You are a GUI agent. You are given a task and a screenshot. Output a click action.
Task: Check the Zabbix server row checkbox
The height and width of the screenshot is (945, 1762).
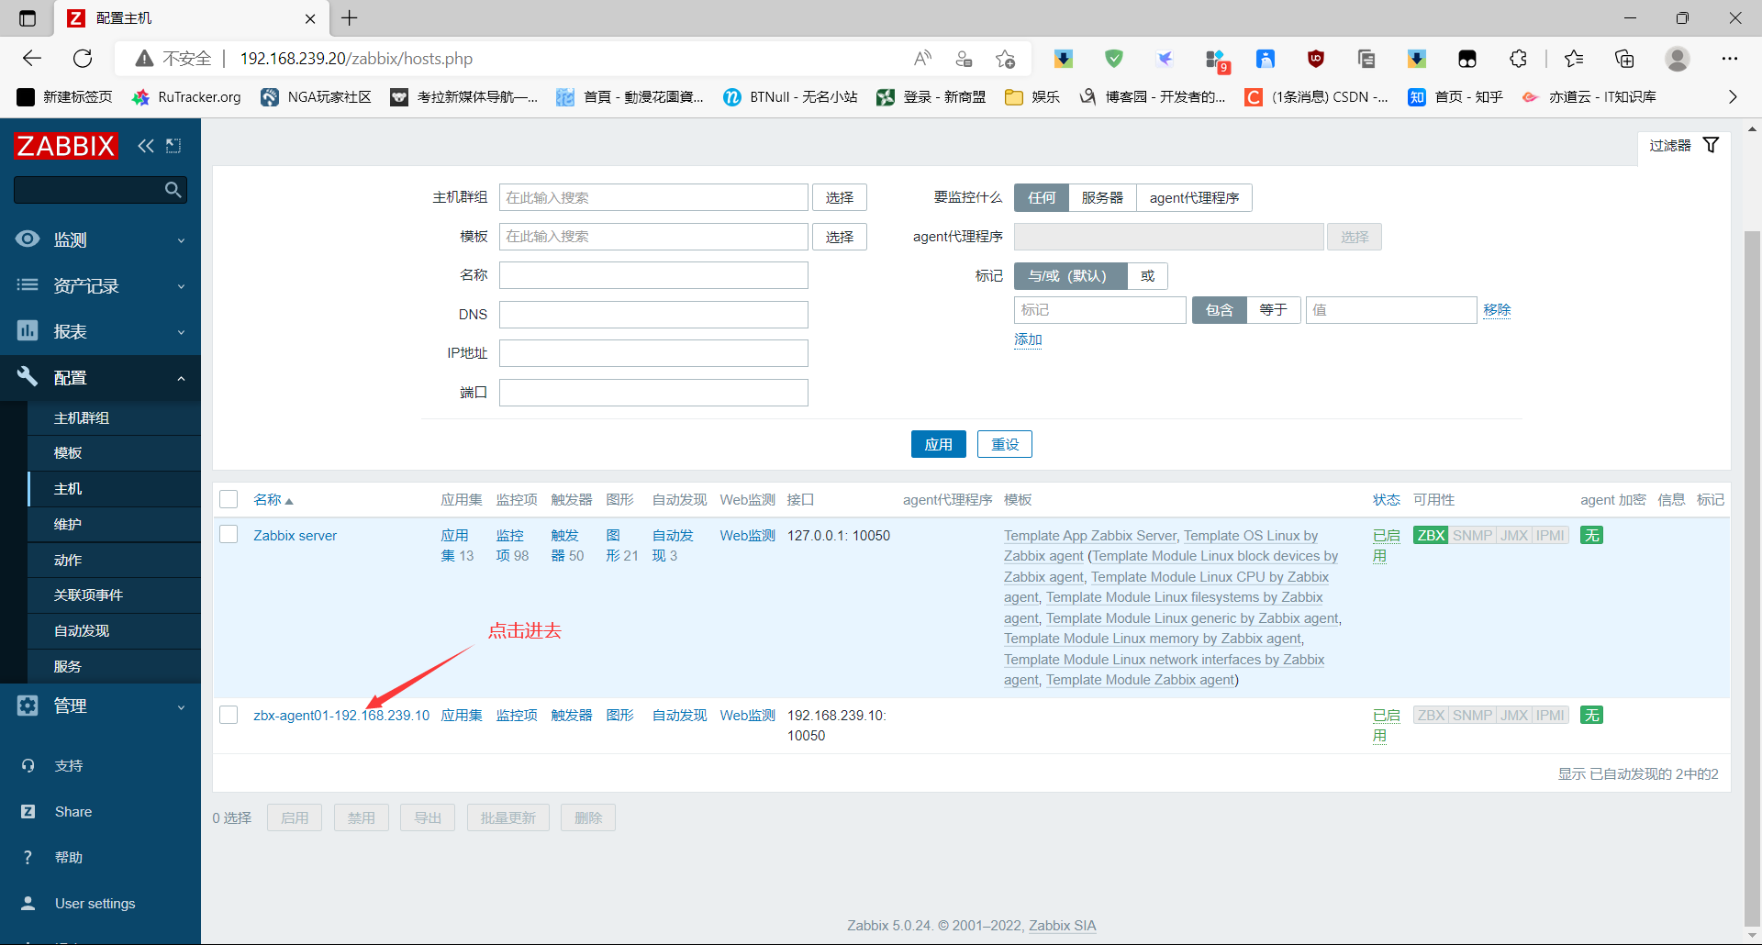pyautogui.click(x=229, y=535)
